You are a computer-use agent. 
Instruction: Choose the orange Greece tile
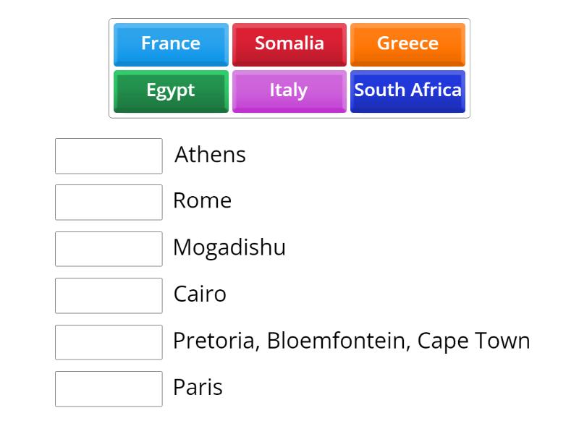coord(407,43)
